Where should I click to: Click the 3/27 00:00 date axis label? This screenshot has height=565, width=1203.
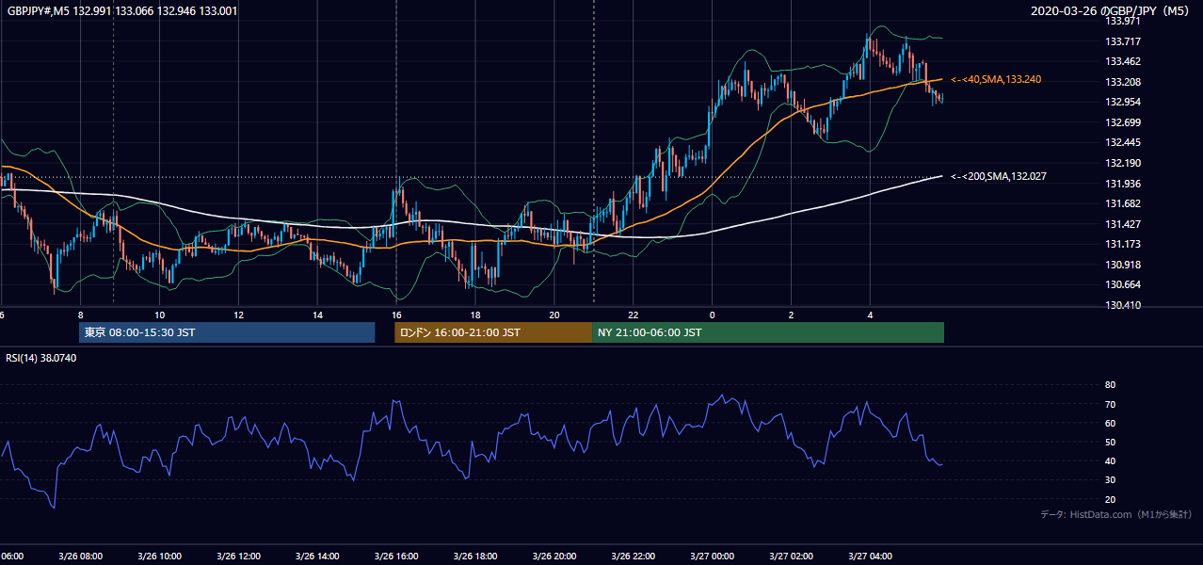click(x=713, y=557)
